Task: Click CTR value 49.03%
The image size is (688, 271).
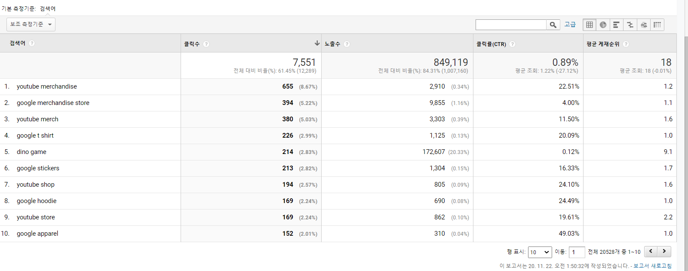Action: pyautogui.click(x=569, y=234)
